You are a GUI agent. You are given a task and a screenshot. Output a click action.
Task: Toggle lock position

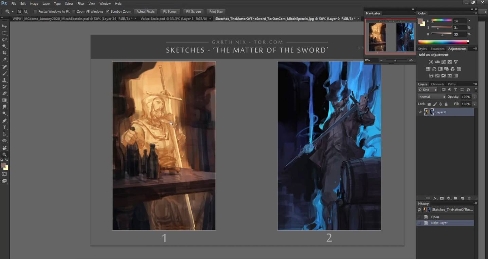(440, 104)
